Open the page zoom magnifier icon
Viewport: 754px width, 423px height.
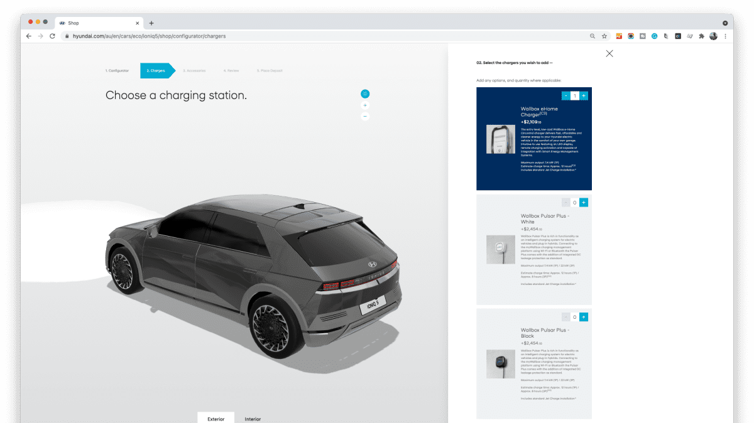[x=592, y=36]
